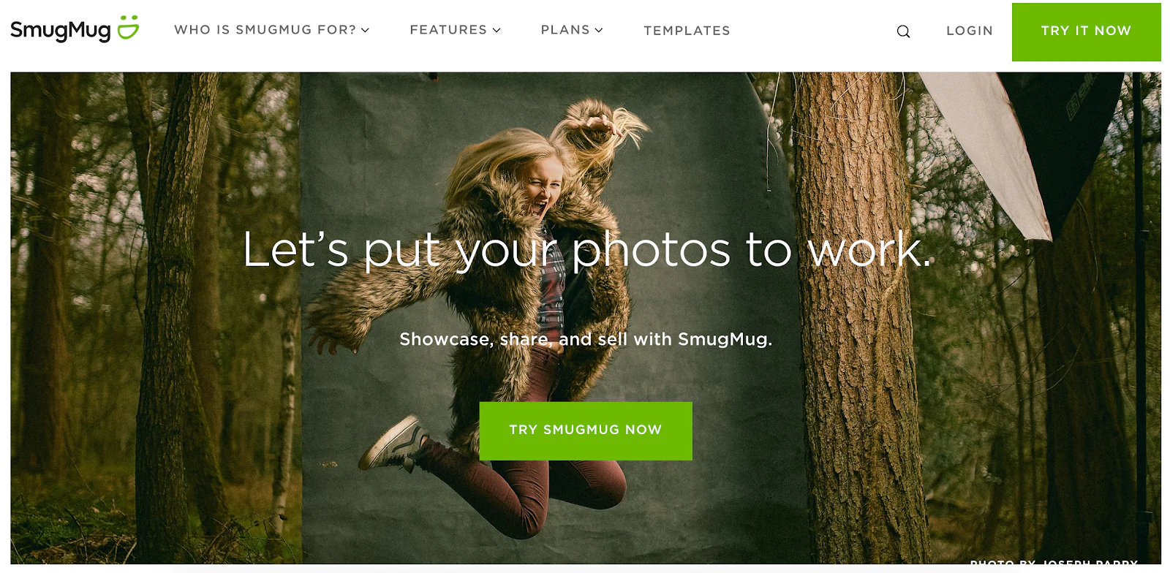Click the Try SmugMug Now button
The width and height of the screenshot is (1170, 573).
pyautogui.click(x=586, y=430)
